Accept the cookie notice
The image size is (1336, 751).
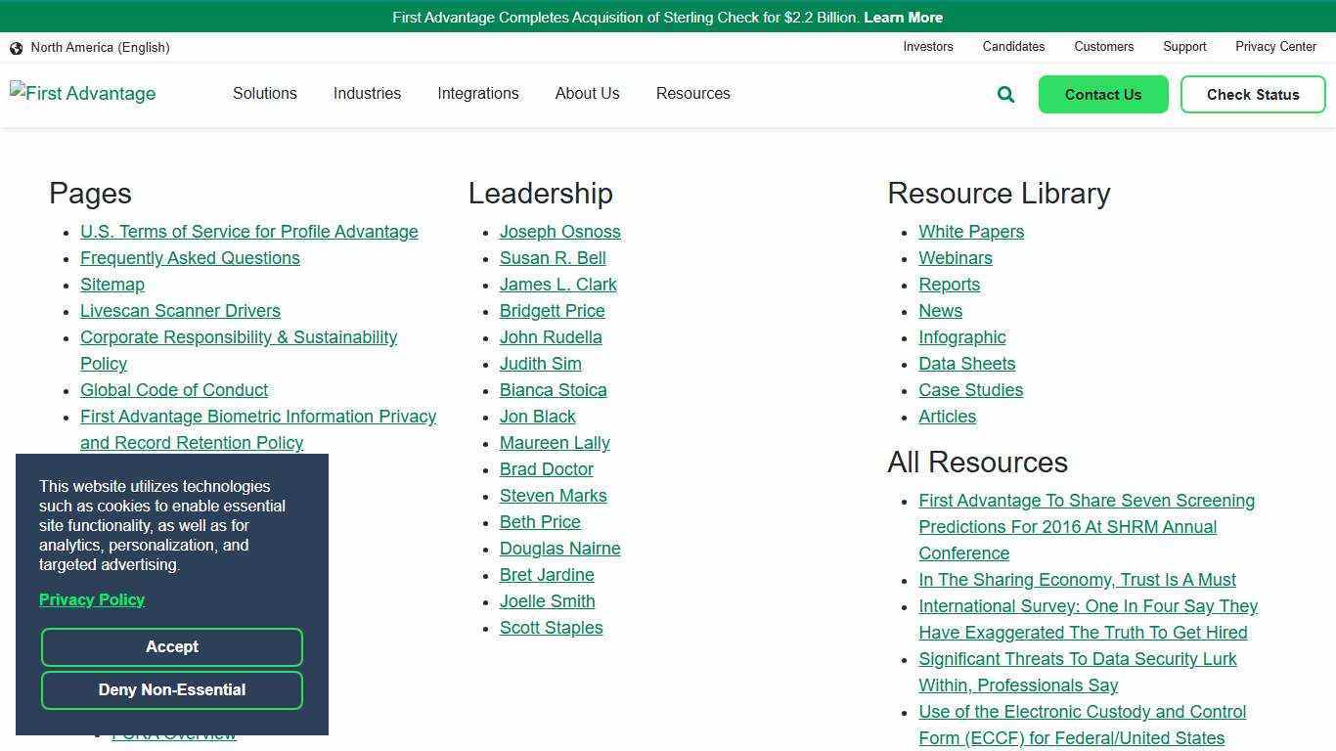click(171, 646)
